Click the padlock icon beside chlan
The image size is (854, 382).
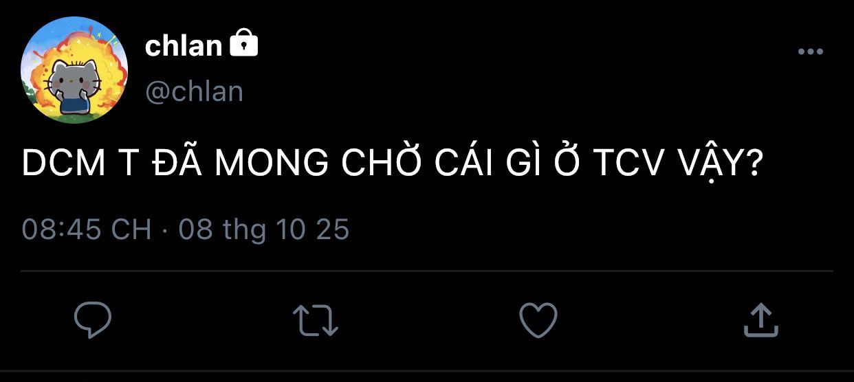point(243,43)
